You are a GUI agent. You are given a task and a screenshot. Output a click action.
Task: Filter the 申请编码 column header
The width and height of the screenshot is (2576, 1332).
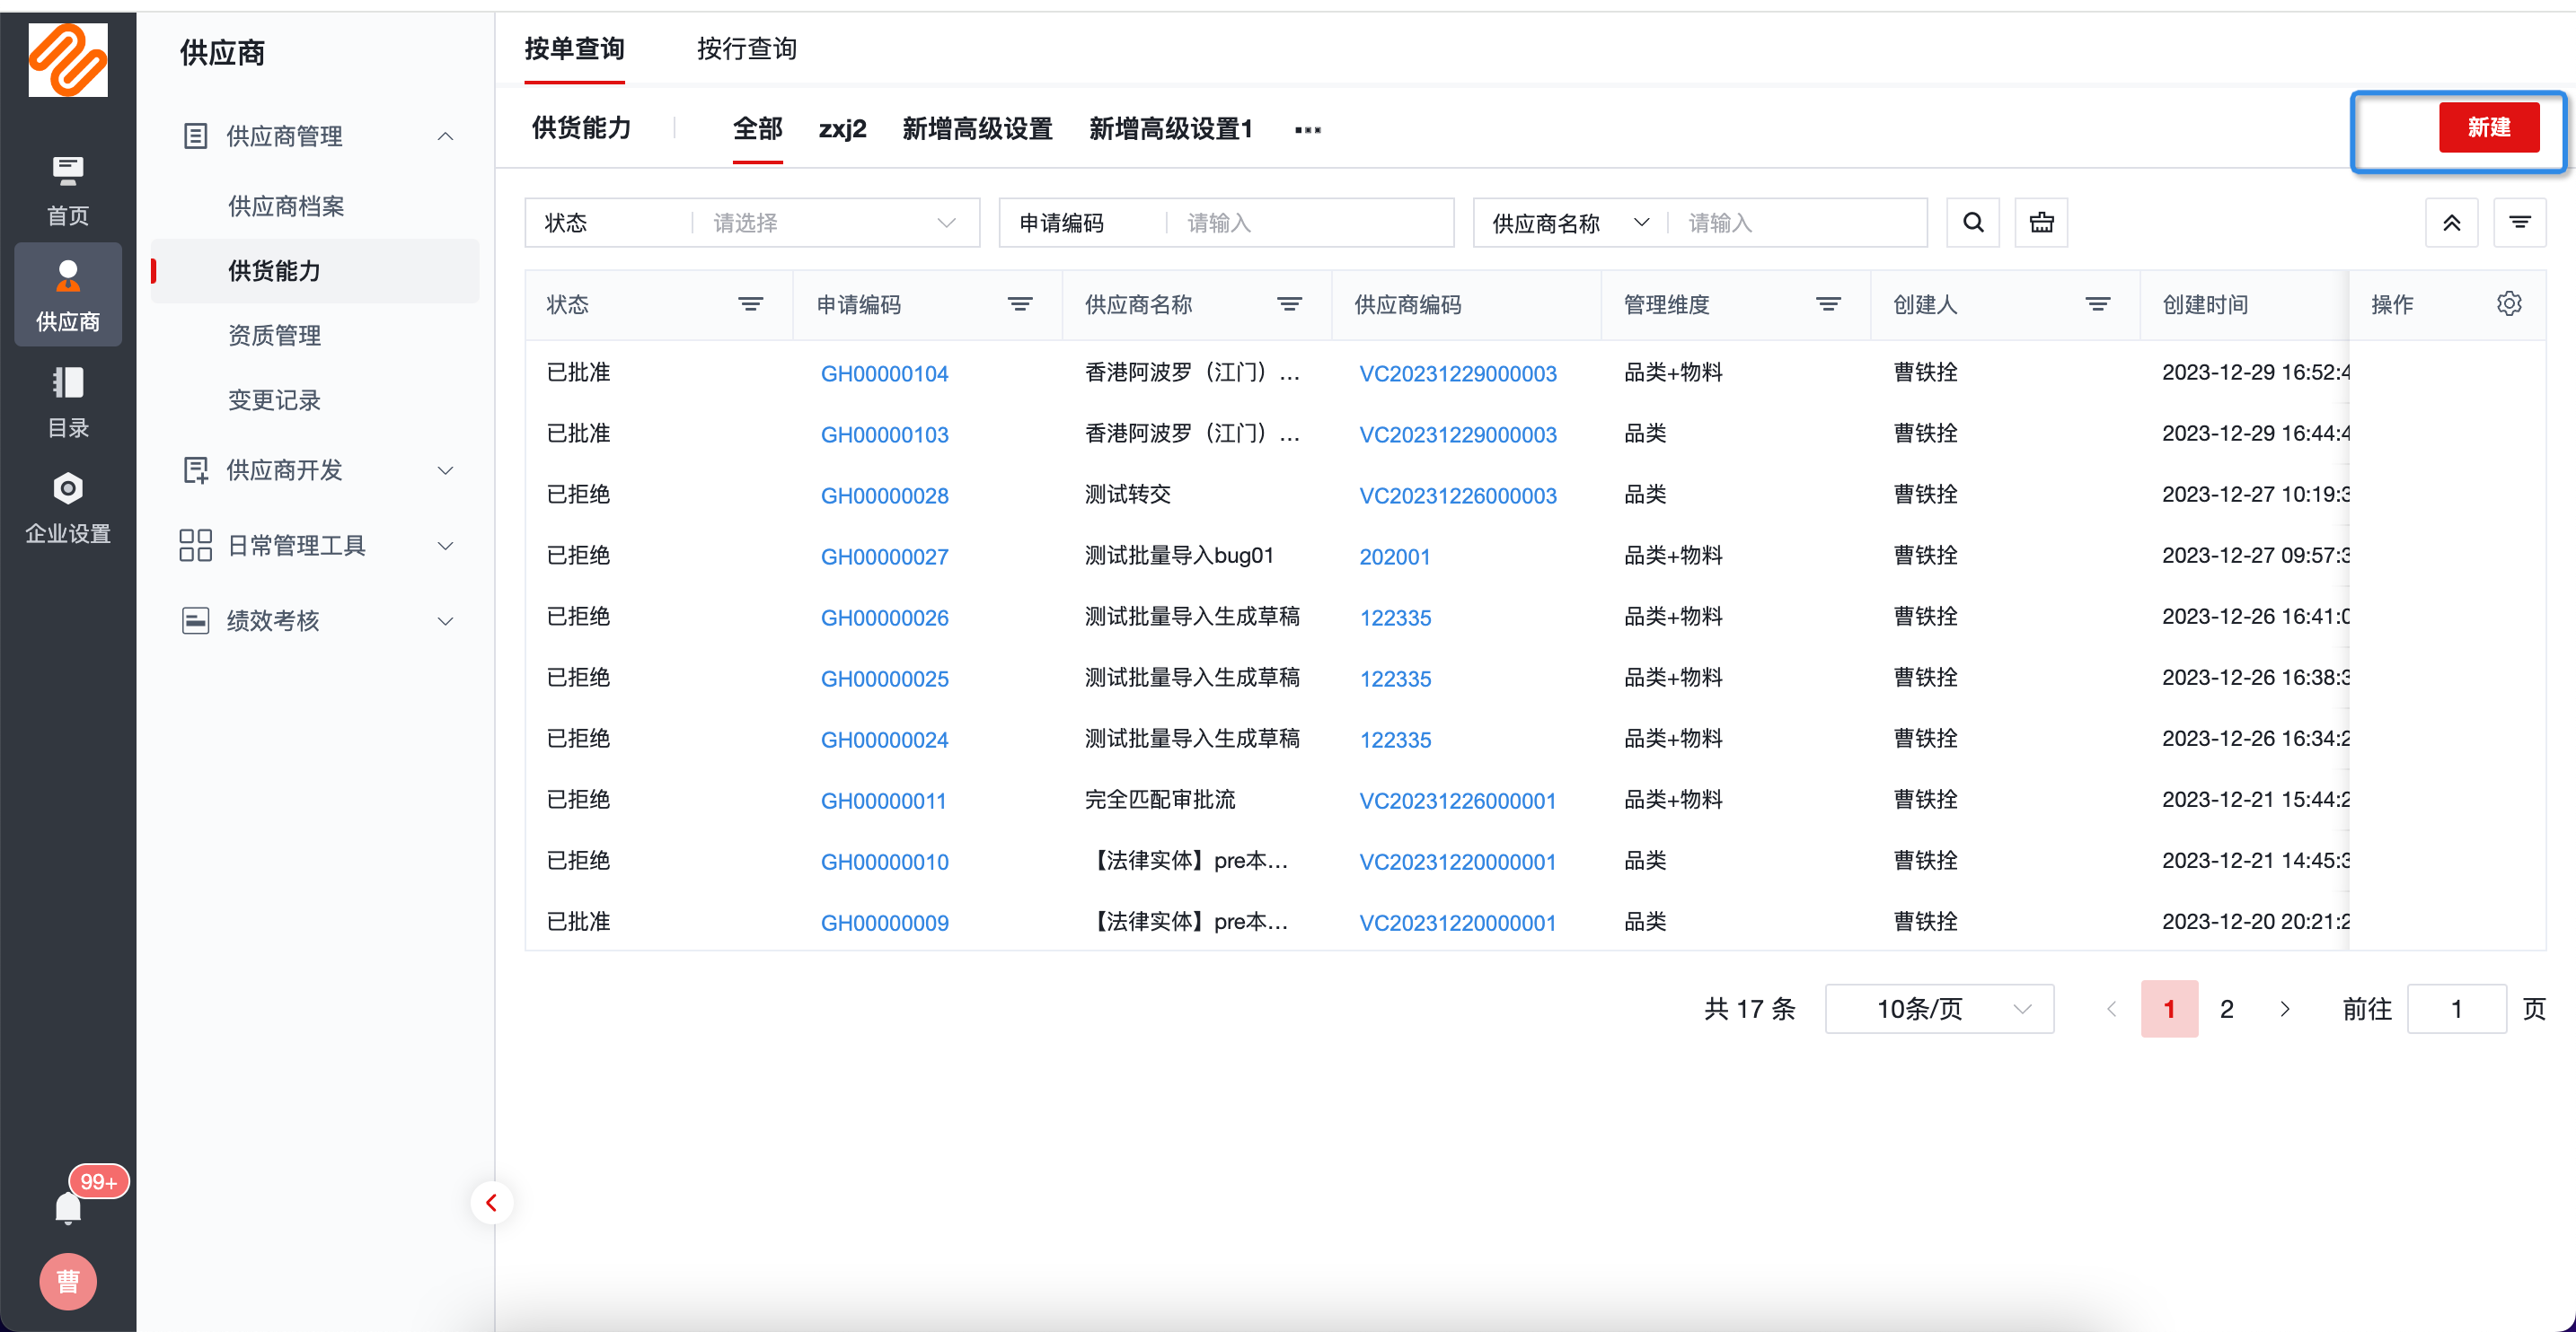click(x=1020, y=303)
